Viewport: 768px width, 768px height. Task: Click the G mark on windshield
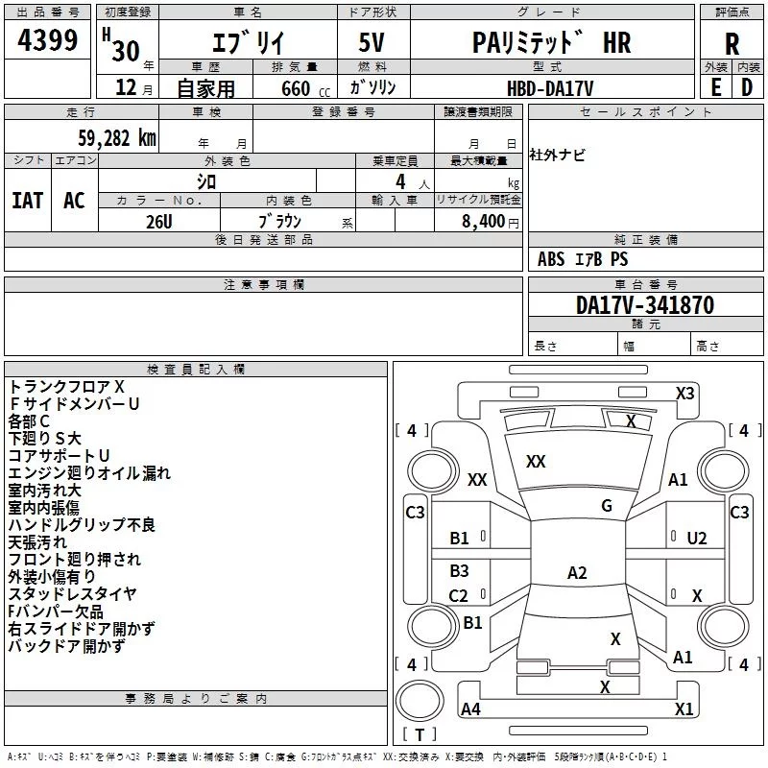coord(607,506)
